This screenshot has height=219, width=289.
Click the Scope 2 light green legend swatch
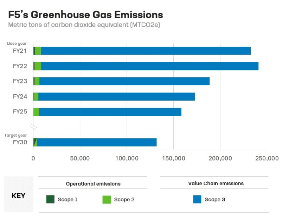107,199
